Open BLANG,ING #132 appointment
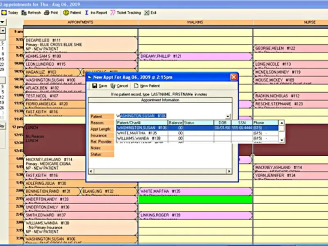 tap(109, 191)
